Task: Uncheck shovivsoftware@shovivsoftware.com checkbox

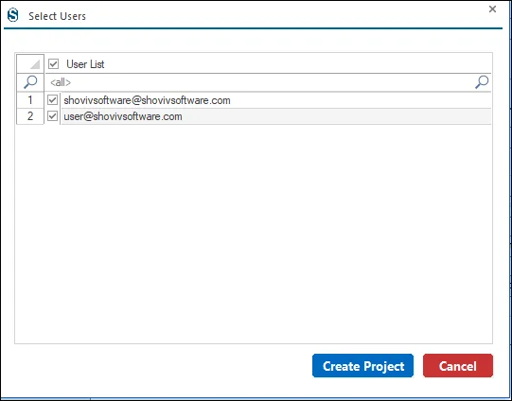Action: pyautogui.click(x=53, y=100)
